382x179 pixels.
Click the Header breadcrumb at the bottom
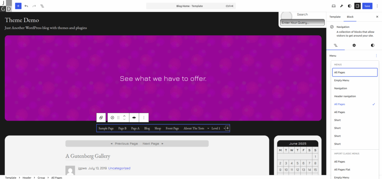pyautogui.click(x=27, y=178)
